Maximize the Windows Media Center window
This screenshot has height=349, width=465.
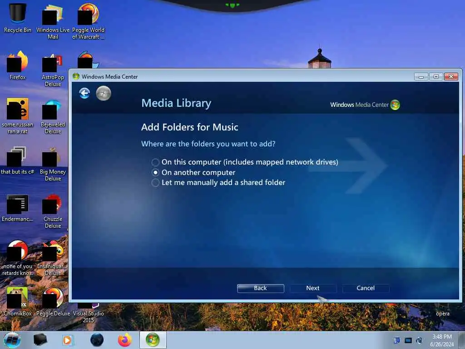point(436,76)
